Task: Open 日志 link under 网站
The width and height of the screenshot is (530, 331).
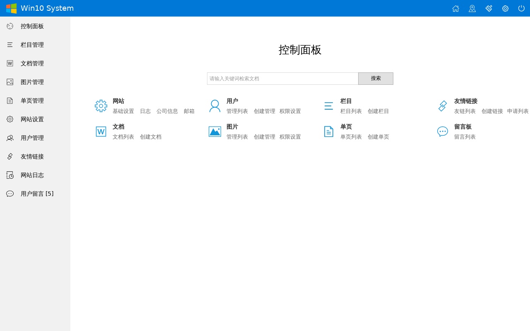Action: click(x=145, y=111)
